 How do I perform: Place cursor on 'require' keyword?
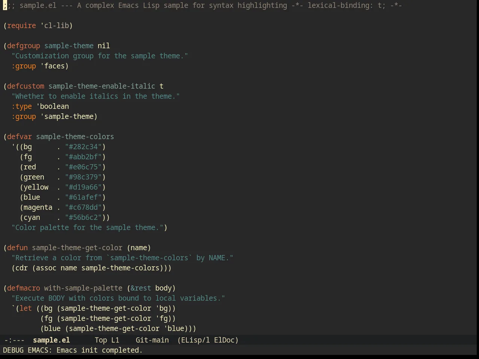click(x=21, y=25)
